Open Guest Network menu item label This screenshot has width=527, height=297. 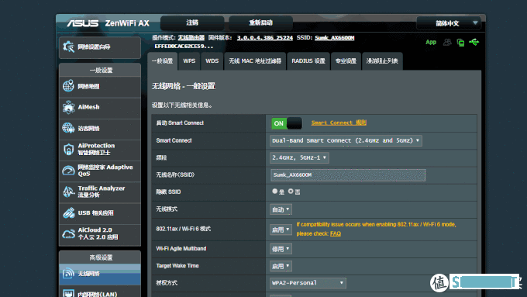click(88, 129)
